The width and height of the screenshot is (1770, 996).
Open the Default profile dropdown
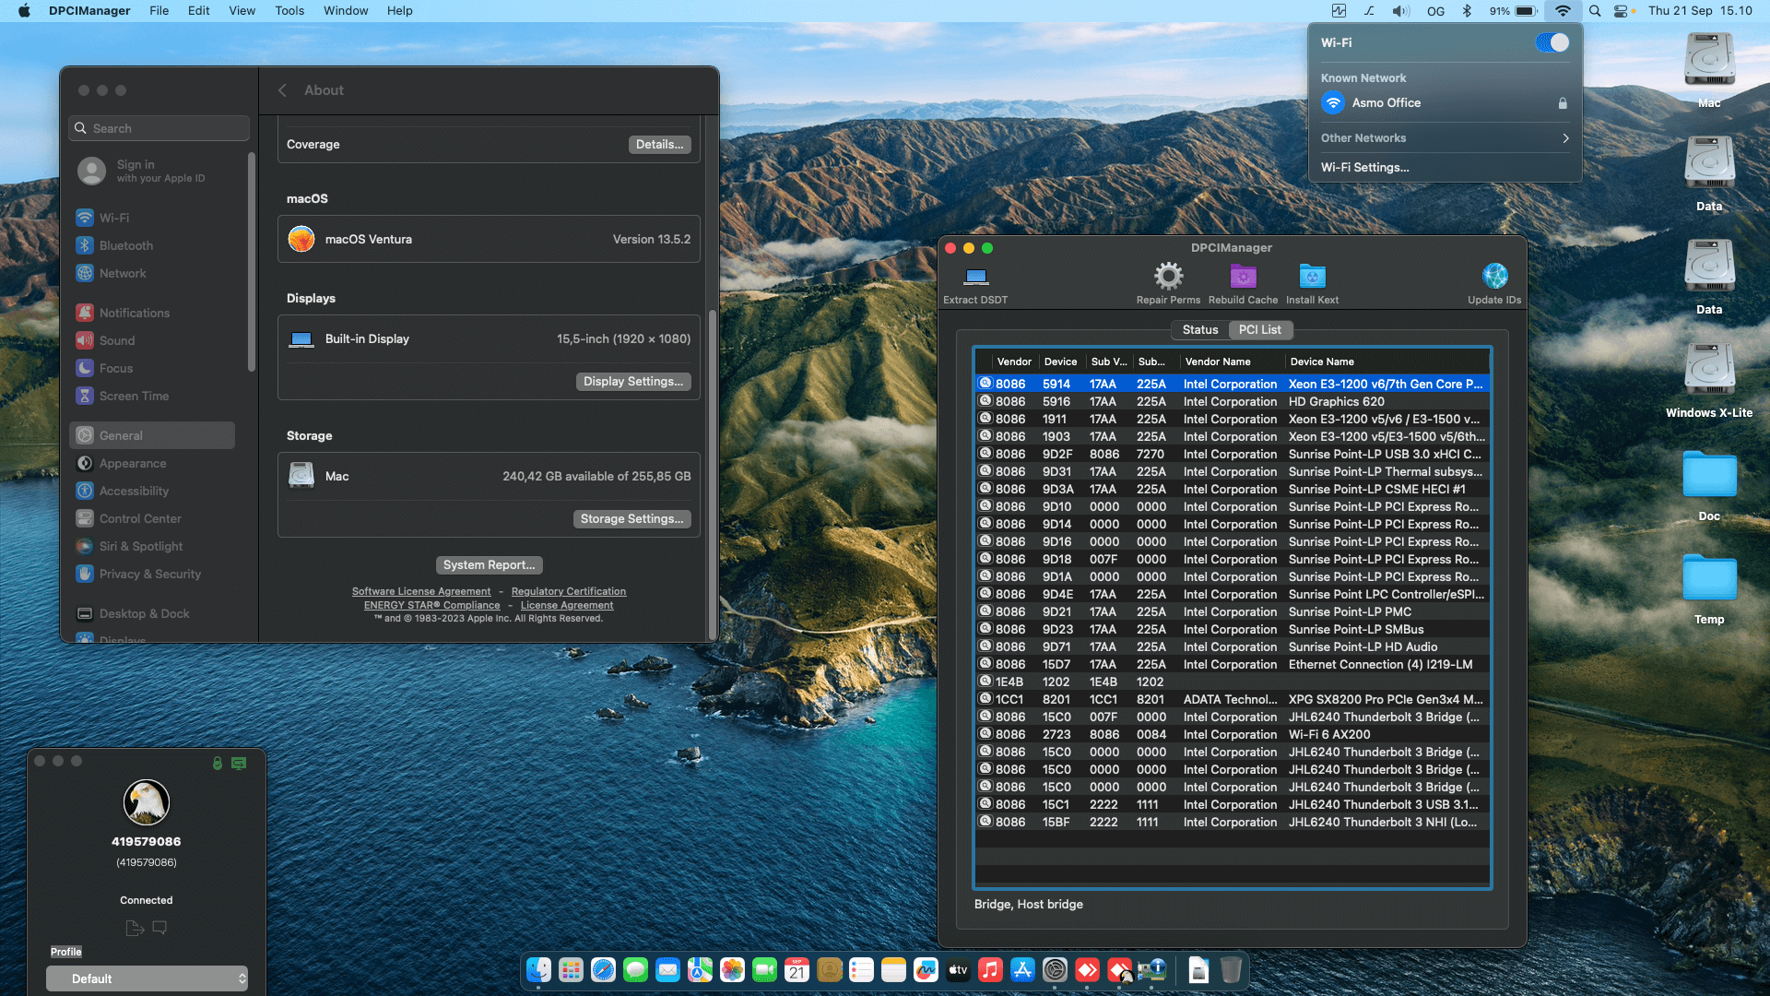(x=147, y=978)
